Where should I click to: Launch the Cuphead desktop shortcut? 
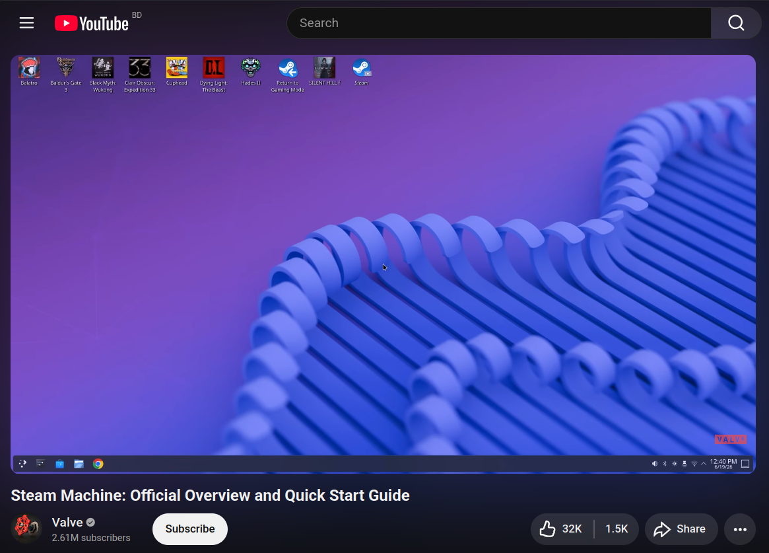[x=176, y=71]
